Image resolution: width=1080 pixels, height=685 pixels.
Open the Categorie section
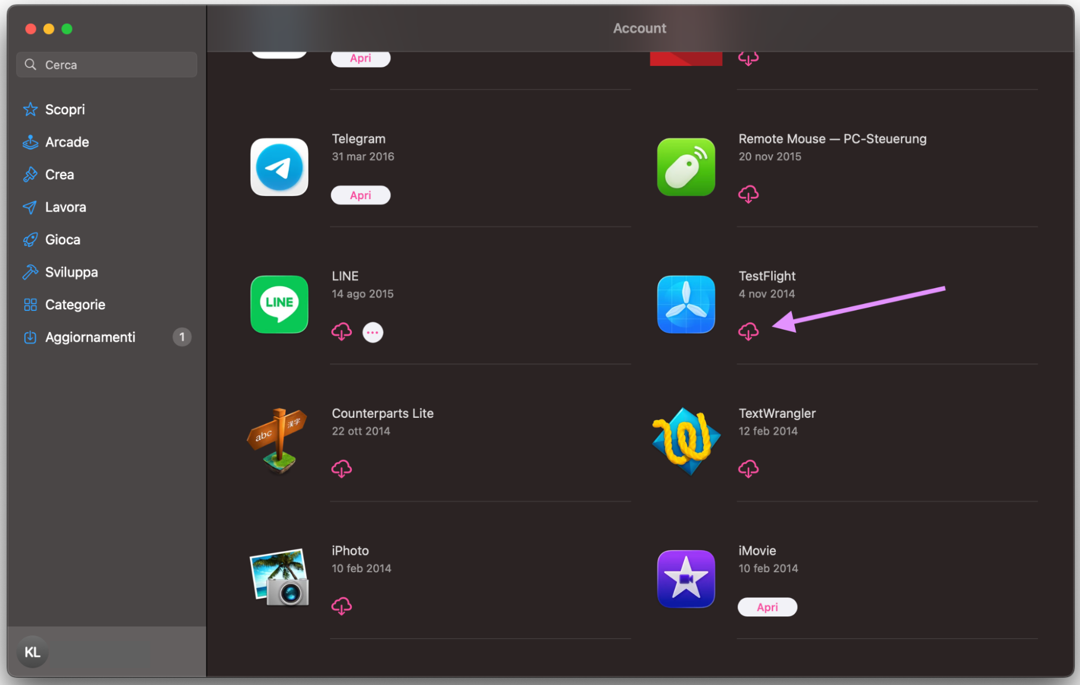75,304
